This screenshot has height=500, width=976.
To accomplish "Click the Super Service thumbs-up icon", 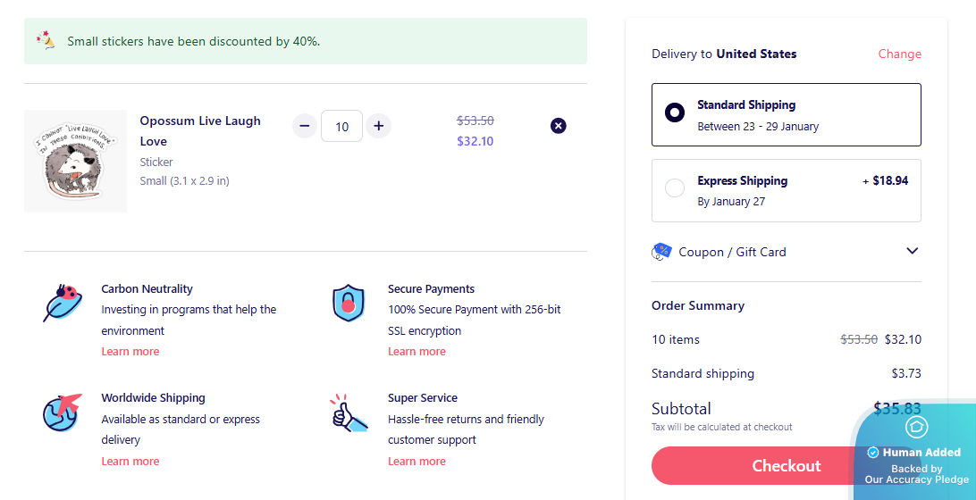I will click(349, 412).
